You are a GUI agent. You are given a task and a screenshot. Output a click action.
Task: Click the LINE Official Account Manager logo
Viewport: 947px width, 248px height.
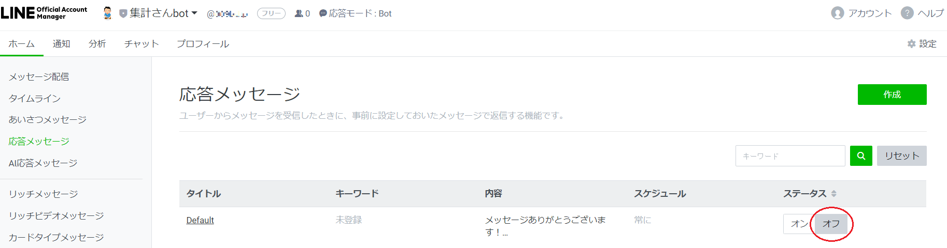coord(44,13)
